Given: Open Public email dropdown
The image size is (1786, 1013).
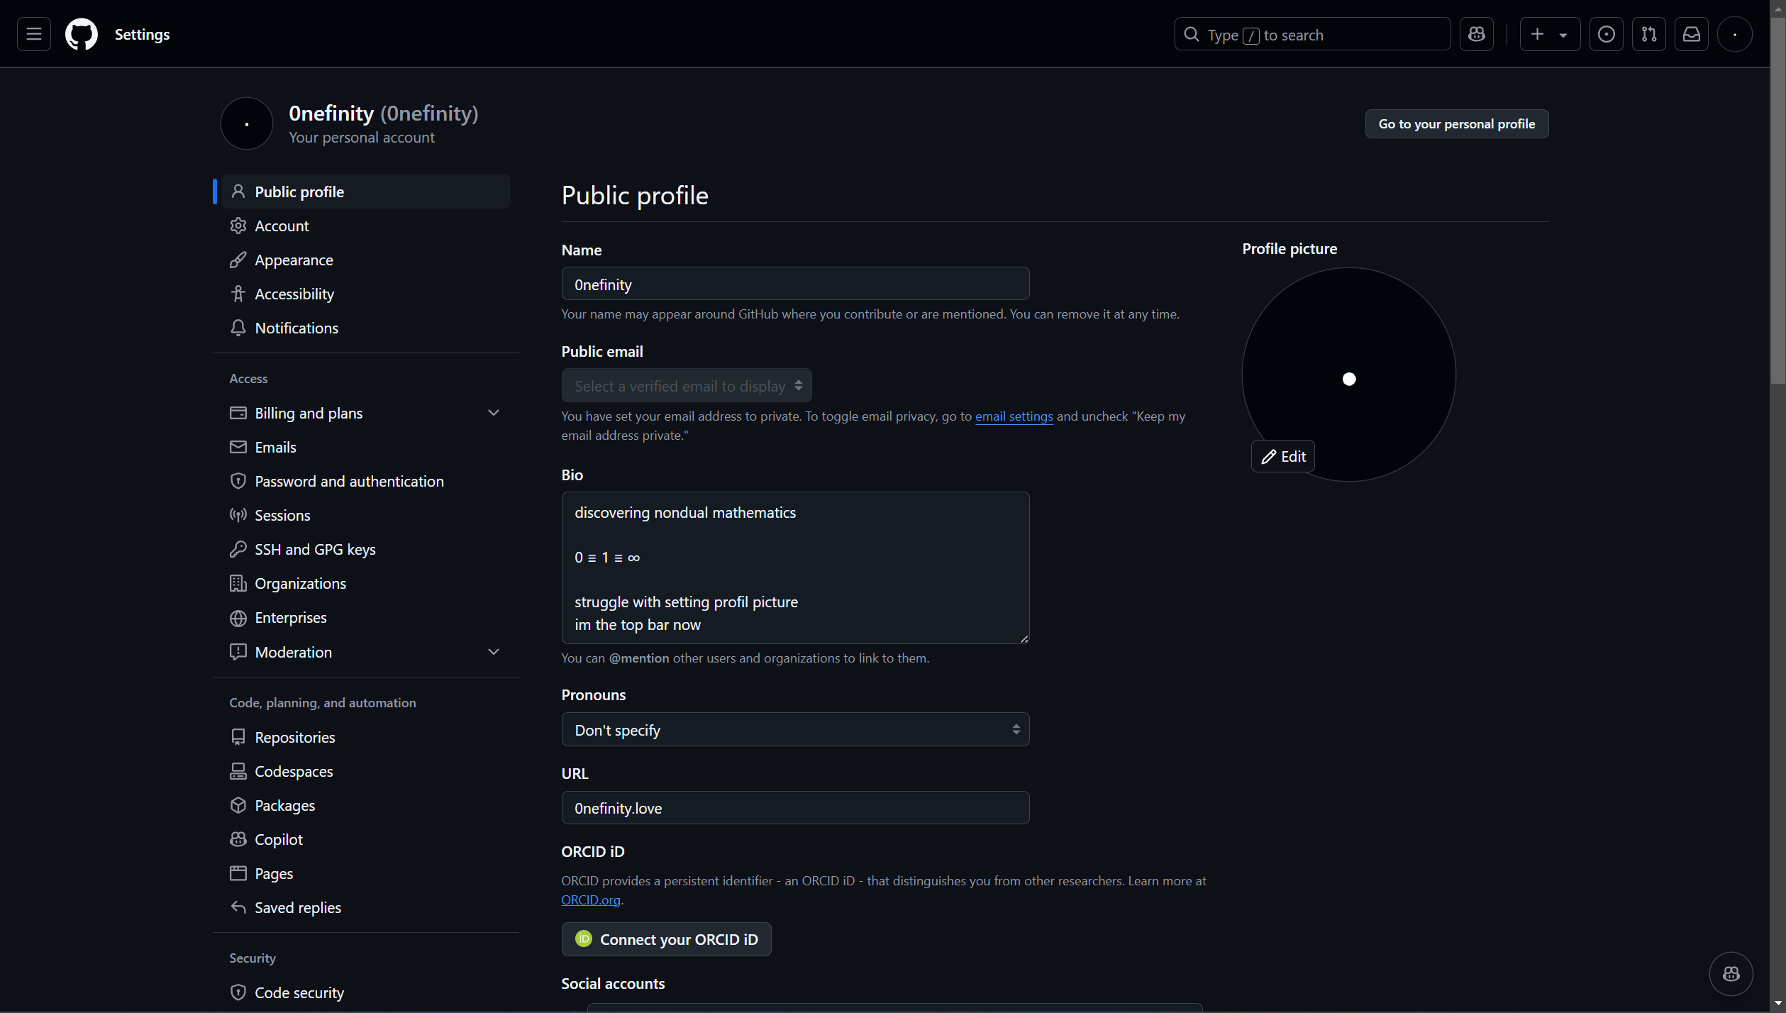Looking at the screenshot, I should [x=687, y=386].
